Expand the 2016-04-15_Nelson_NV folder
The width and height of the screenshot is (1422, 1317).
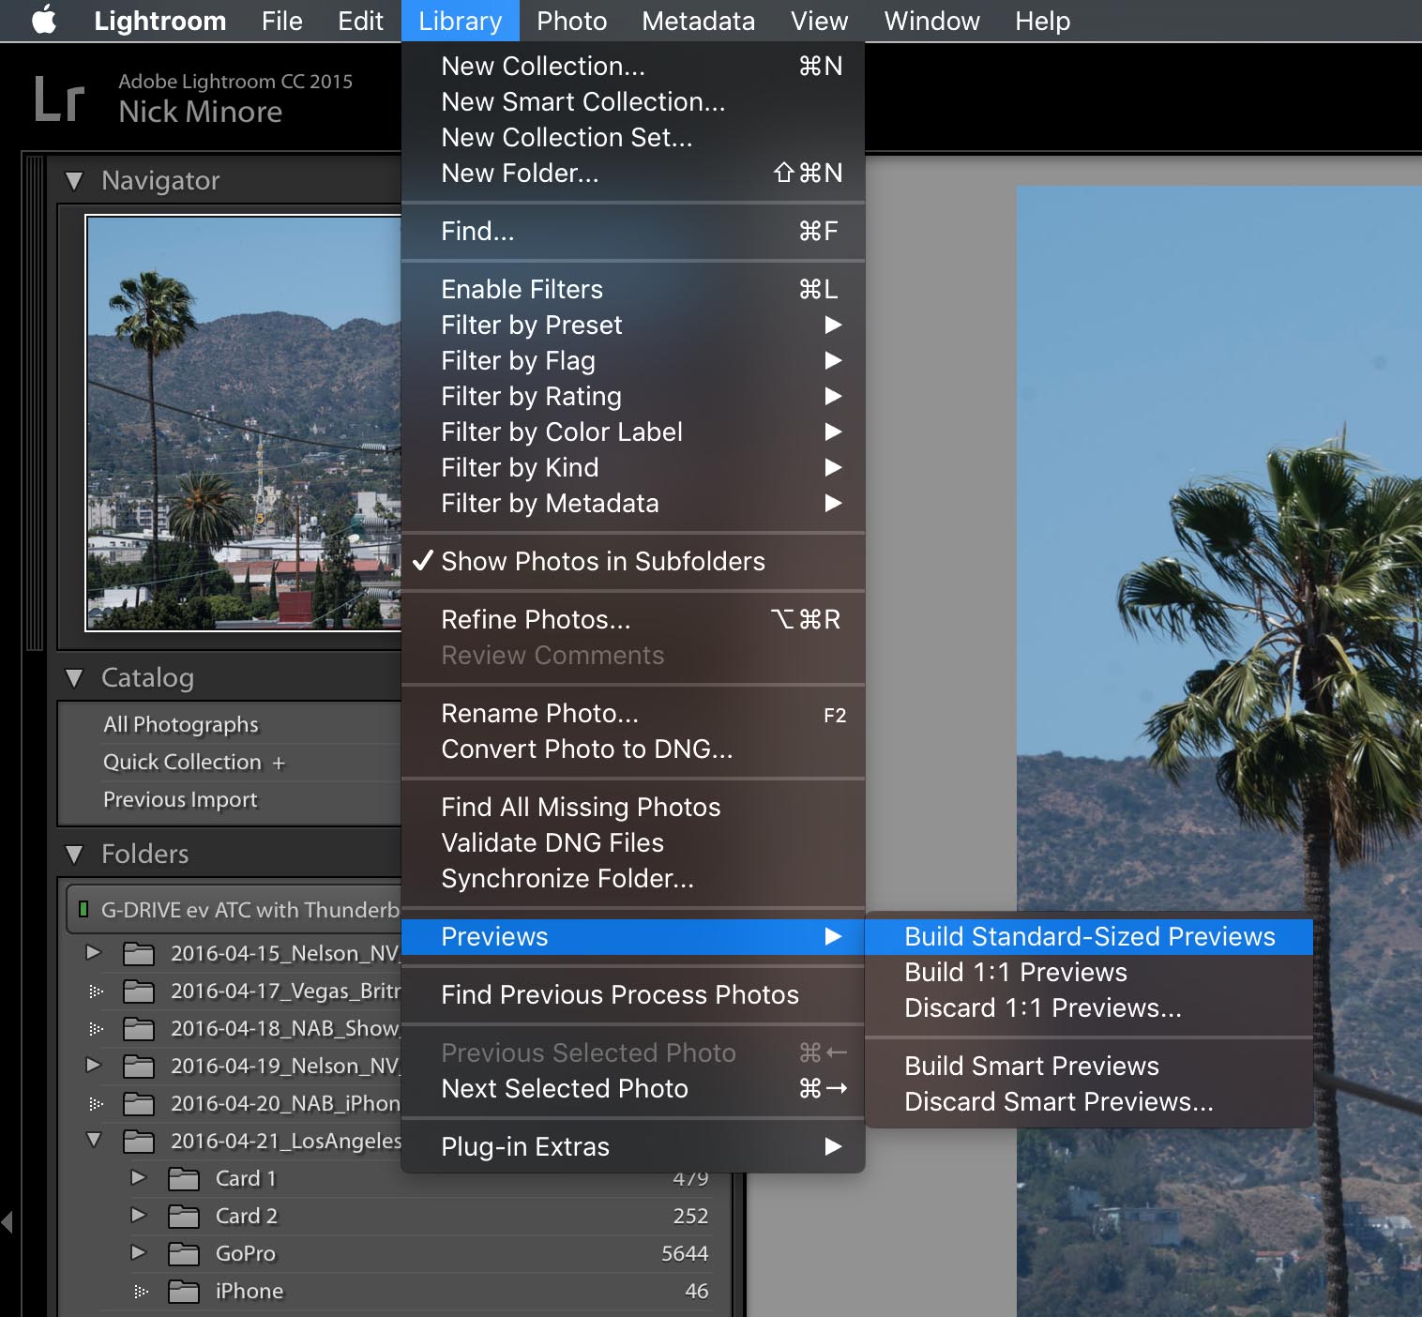[x=93, y=953]
